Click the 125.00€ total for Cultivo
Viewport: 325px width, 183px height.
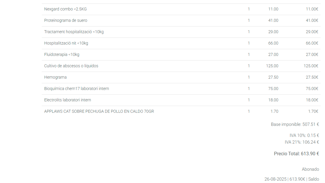[x=311, y=66]
